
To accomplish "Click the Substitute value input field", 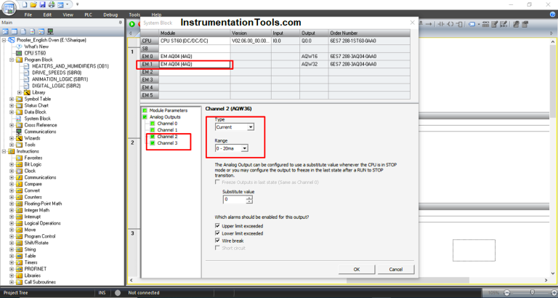I will point(235,199).
